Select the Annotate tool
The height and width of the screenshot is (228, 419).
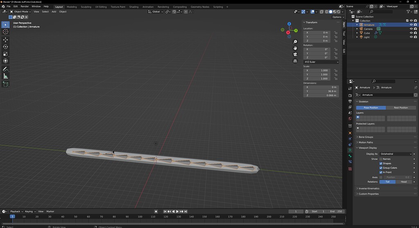[5, 69]
